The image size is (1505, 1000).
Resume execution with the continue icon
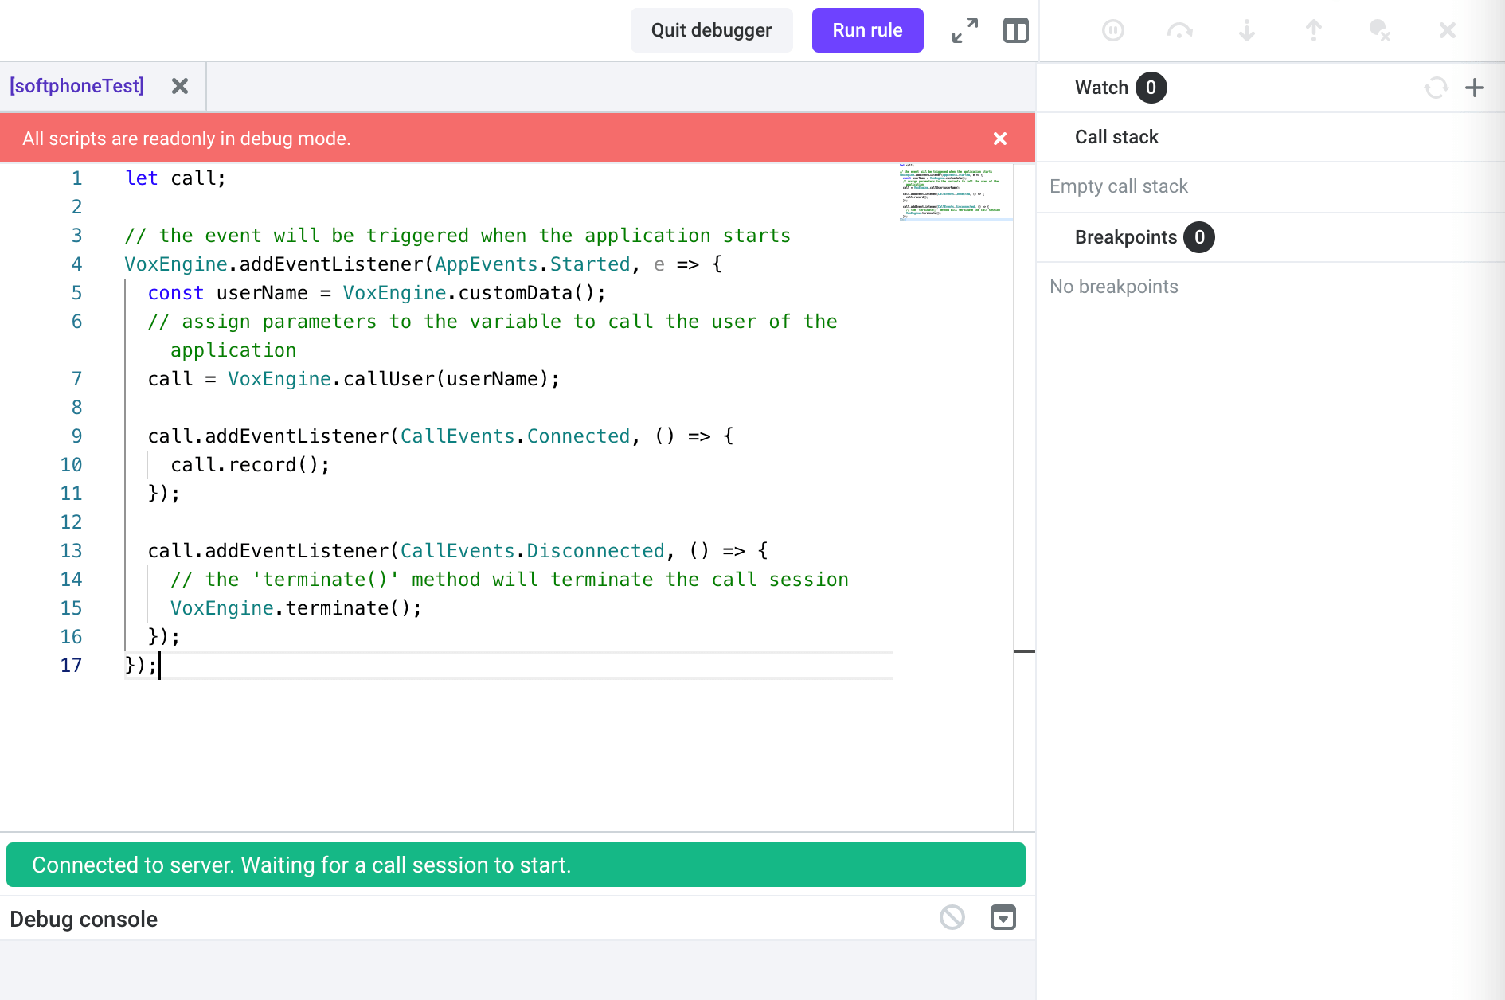1179,30
